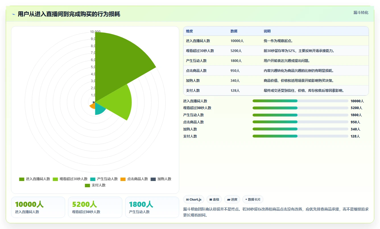Click the 最终成交还受到信任 description cell
The width and height of the screenshot is (380, 229).
click(x=304, y=91)
